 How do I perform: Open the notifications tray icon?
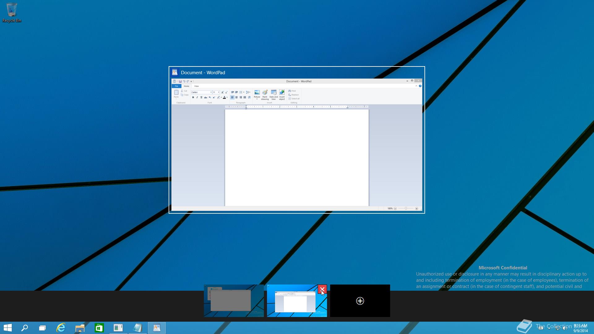coord(541,328)
